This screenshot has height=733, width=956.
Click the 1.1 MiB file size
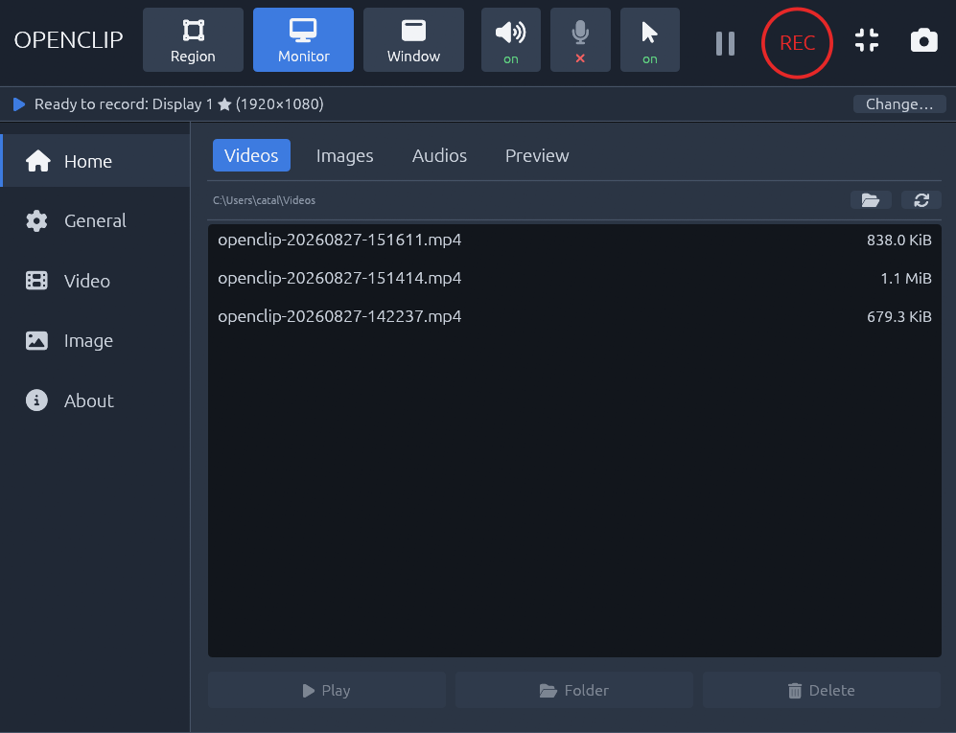pyautogui.click(x=905, y=279)
